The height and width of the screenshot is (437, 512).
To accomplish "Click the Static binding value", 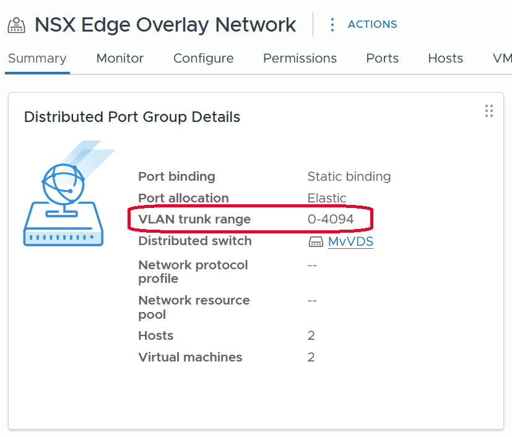I will [x=349, y=176].
